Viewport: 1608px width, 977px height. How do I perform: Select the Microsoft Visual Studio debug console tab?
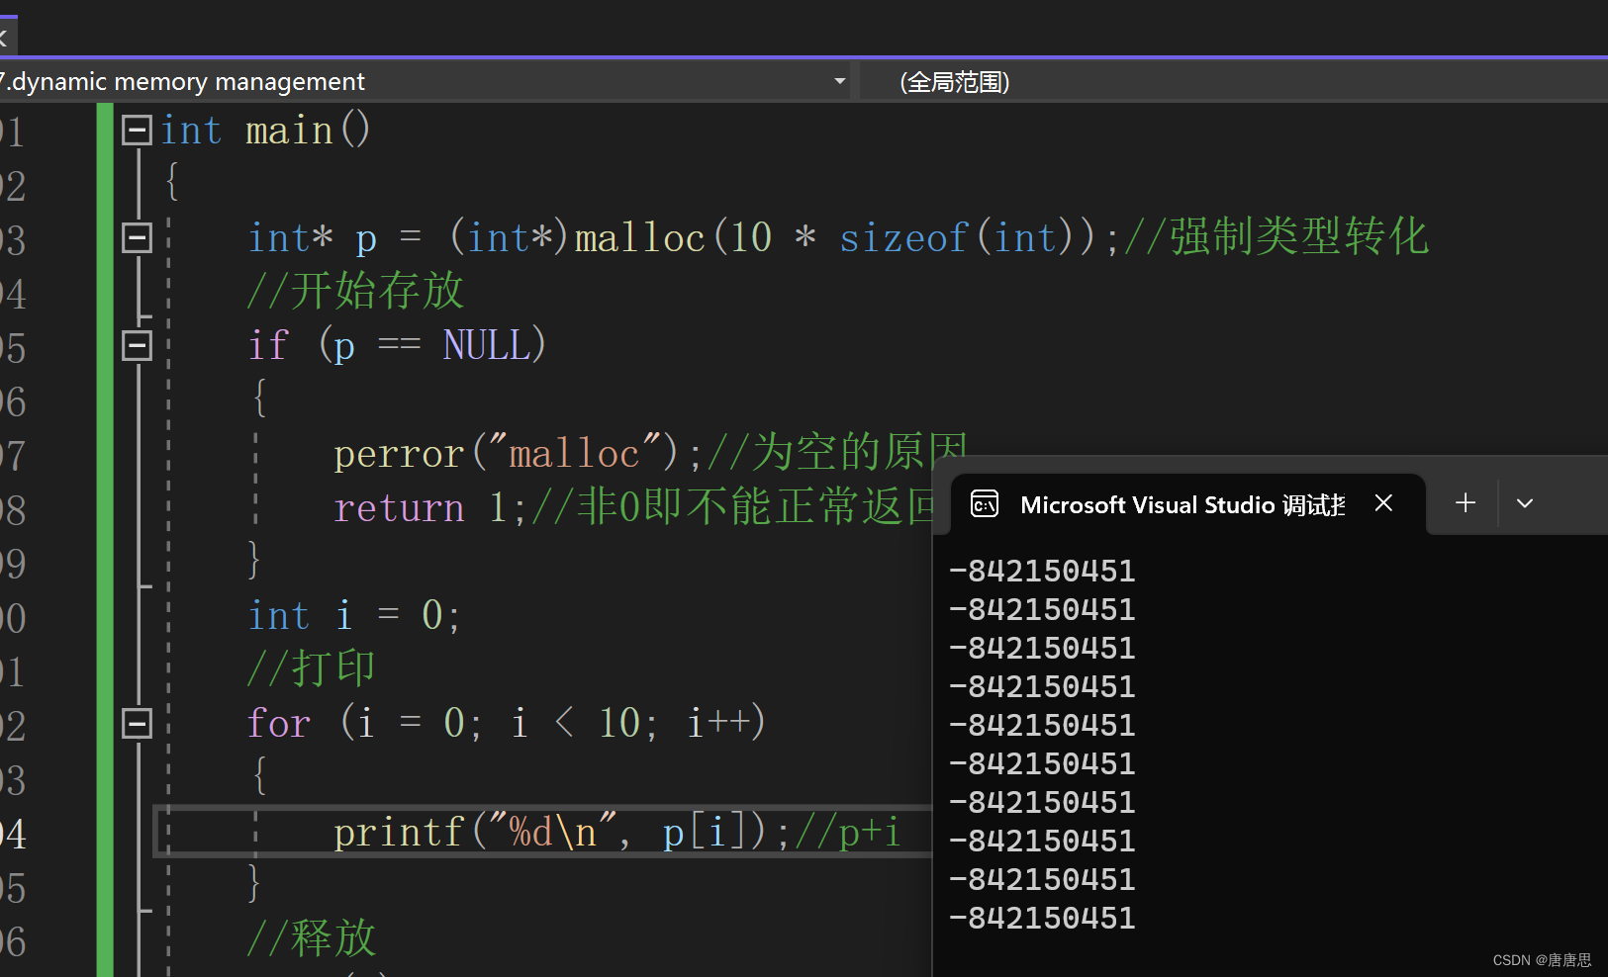coord(1187,504)
